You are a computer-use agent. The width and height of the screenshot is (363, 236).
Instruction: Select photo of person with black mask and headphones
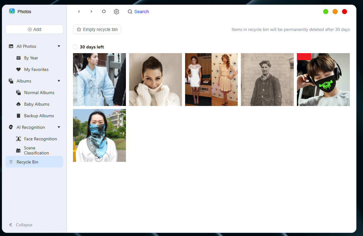(323, 79)
